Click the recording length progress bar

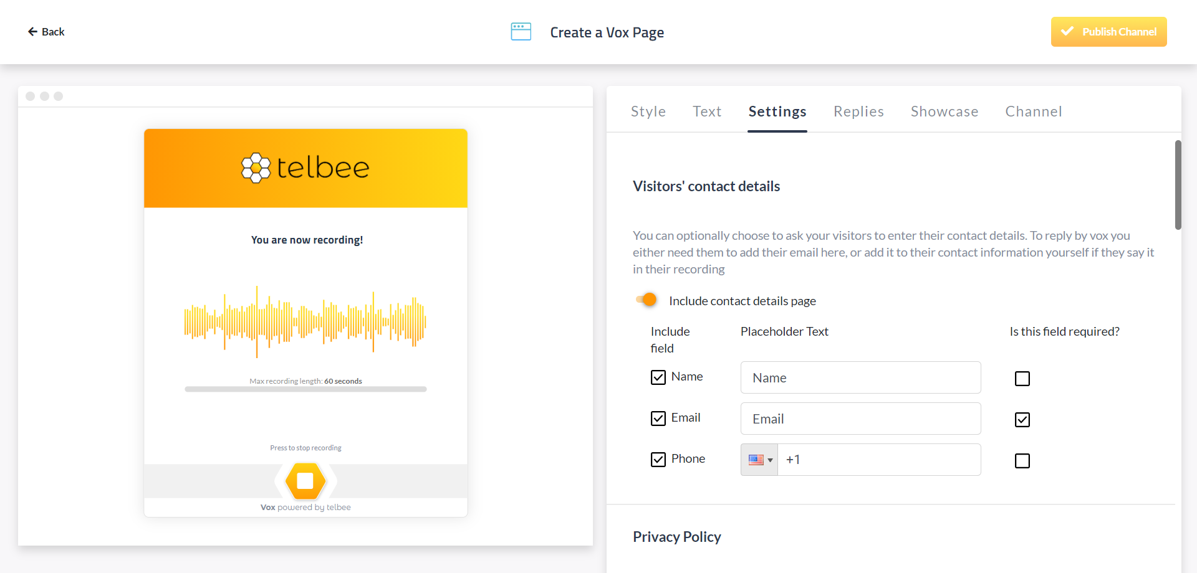(305, 389)
